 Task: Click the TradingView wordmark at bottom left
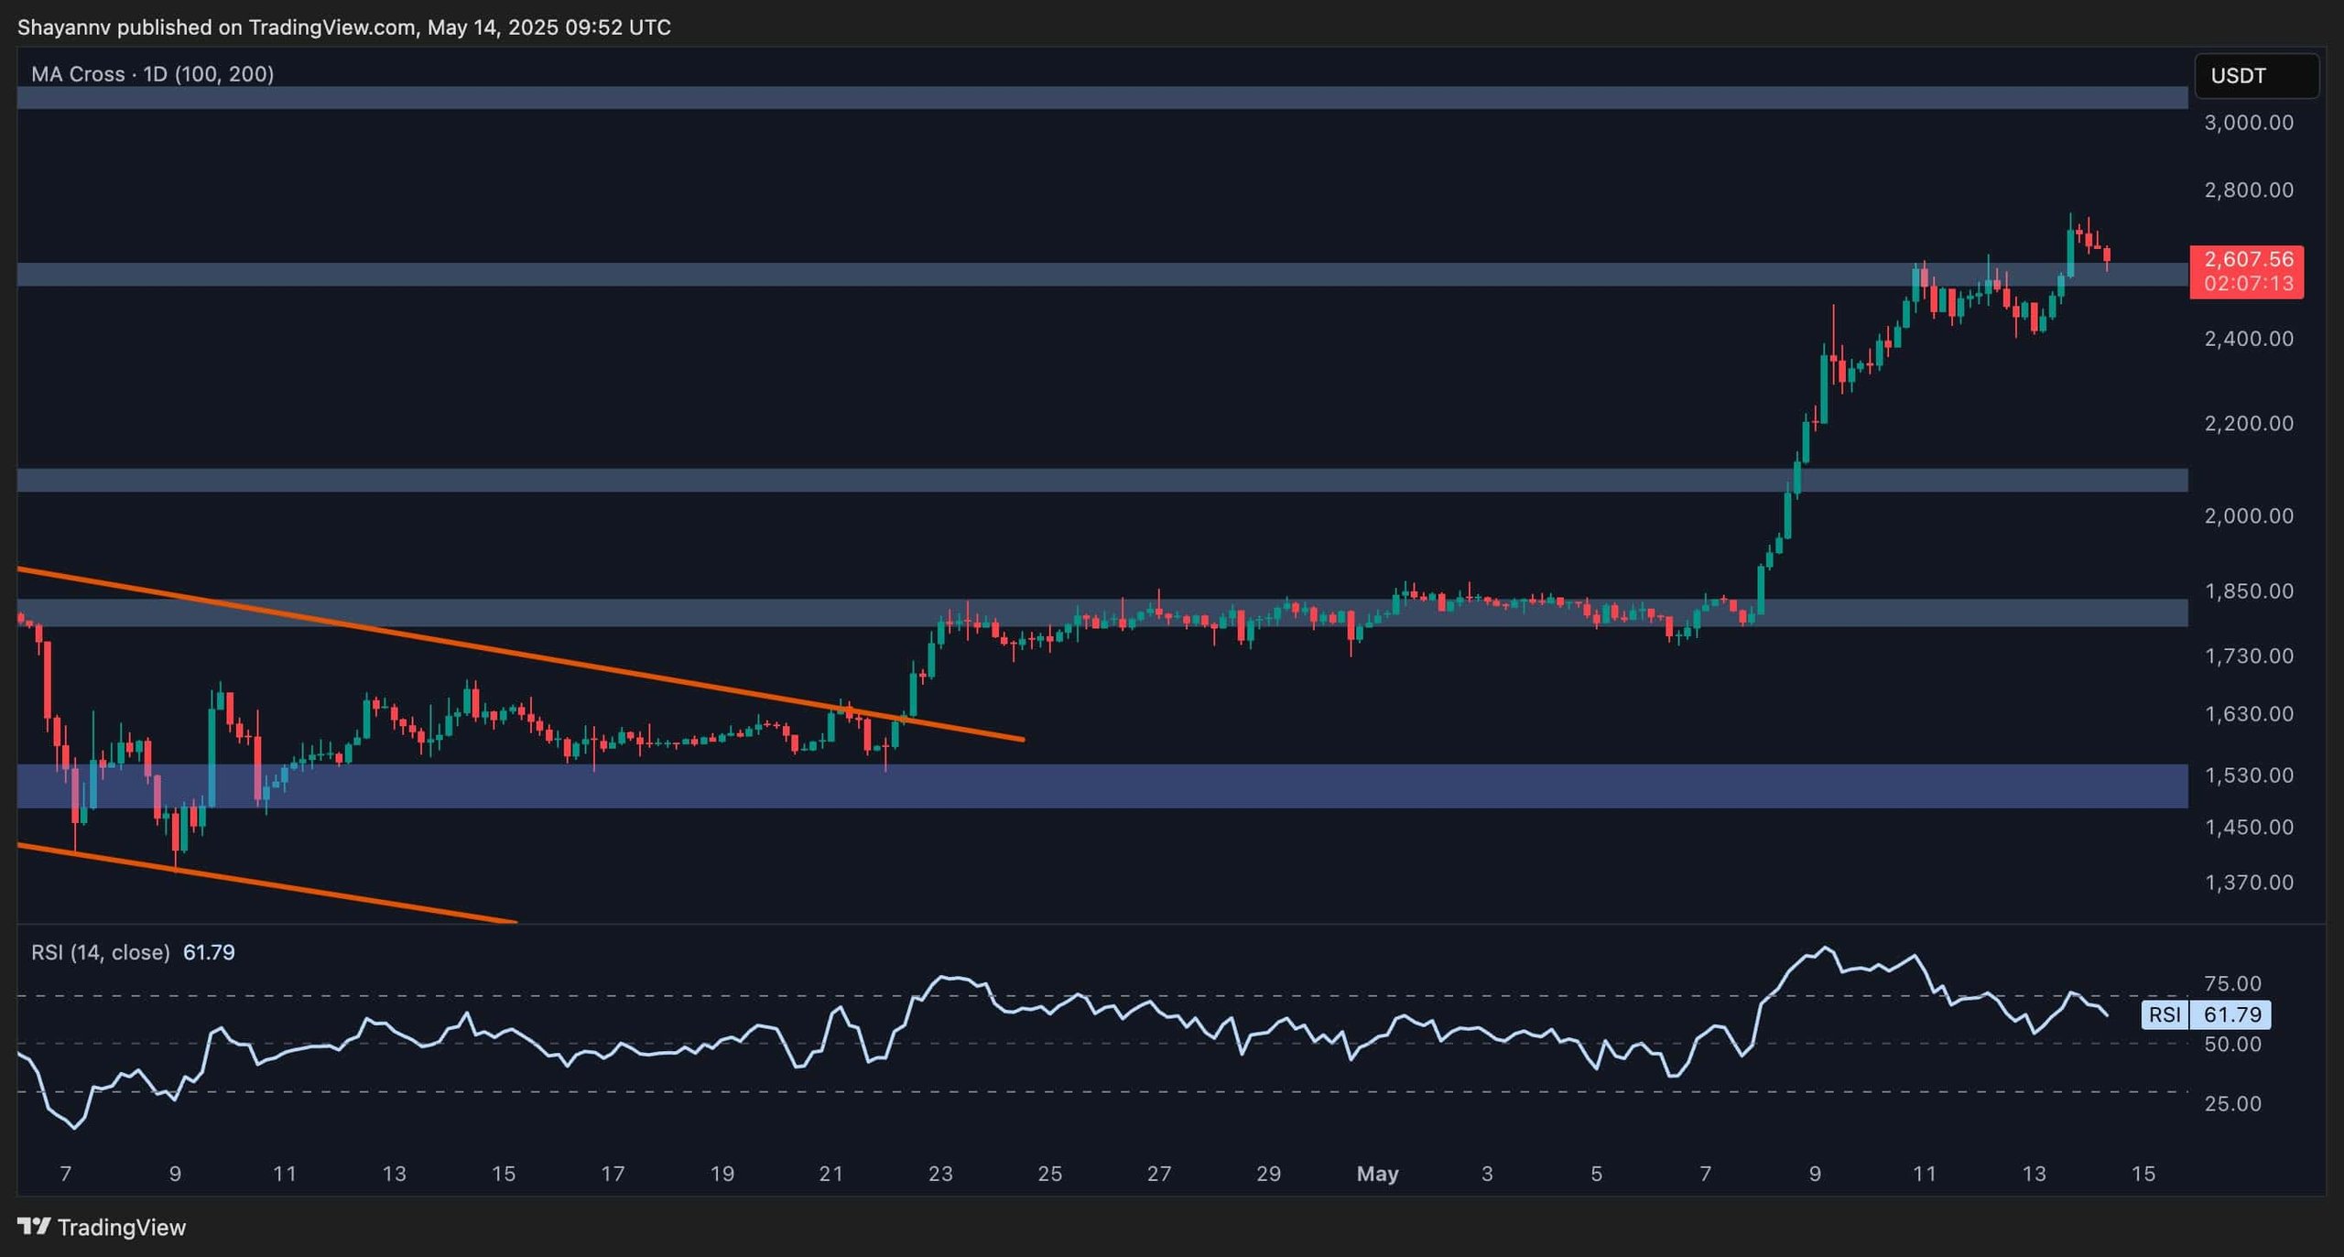pyautogui.click(x=122, y=1227)
